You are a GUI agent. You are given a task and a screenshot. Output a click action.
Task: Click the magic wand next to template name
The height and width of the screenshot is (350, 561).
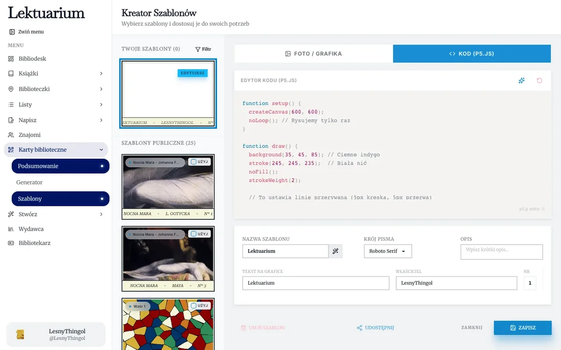[x=336, y=251]
